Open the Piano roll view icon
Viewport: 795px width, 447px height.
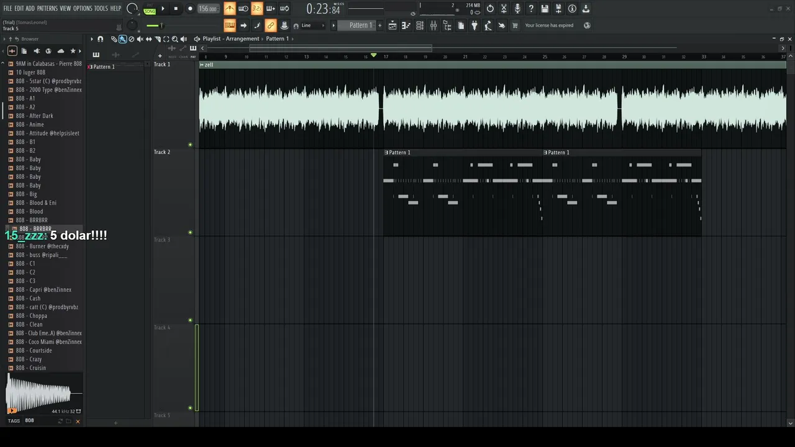point(406,25)
